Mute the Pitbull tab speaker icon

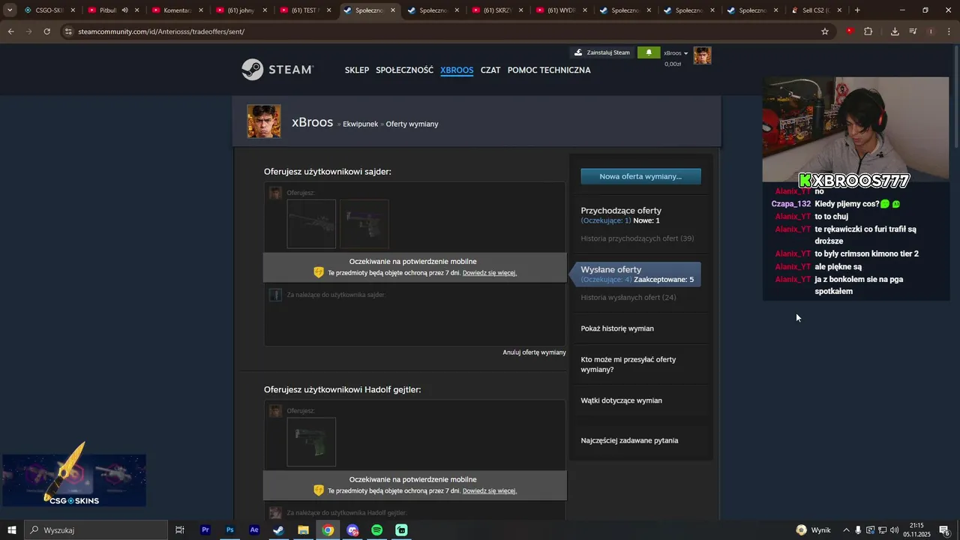coord(124,10)
